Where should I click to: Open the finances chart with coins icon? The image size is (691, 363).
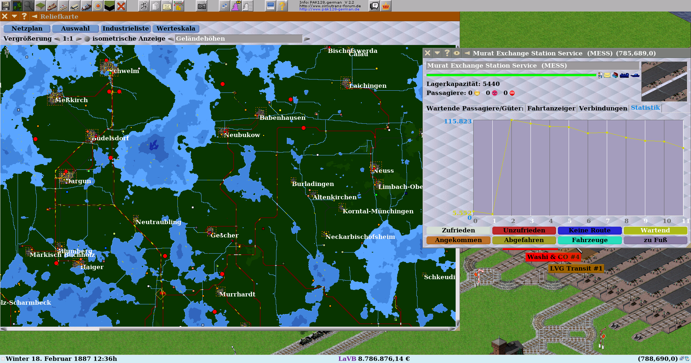(178, 5)
